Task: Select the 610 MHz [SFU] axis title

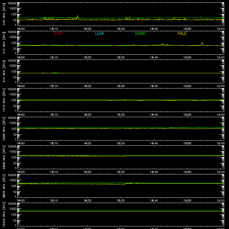Action: click(x=4, y=71)
